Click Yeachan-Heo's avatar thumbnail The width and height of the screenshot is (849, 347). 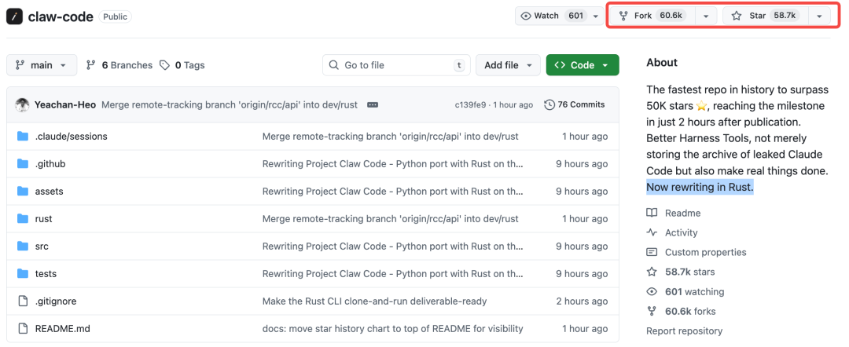coord(22,104)
